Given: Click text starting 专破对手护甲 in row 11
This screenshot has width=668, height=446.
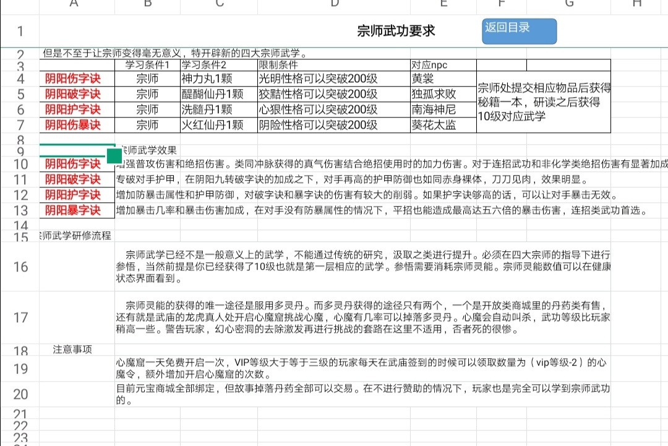Looking at the screenshot, I should [x=351, y=179].
